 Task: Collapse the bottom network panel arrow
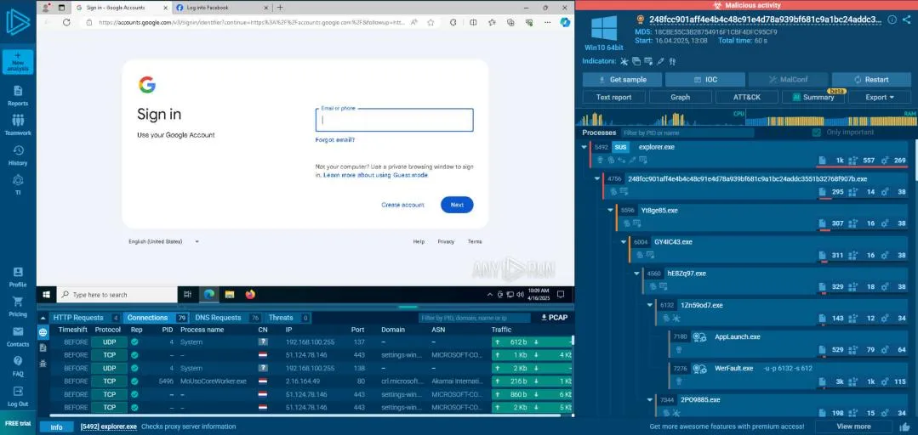(x=43, y=318)
